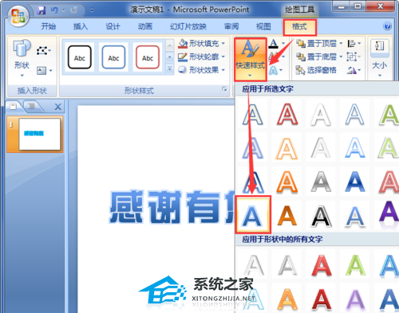Open the 形状样式 dialog launcher
Viewport: 399px width, 313px height.
pos(224,89)
